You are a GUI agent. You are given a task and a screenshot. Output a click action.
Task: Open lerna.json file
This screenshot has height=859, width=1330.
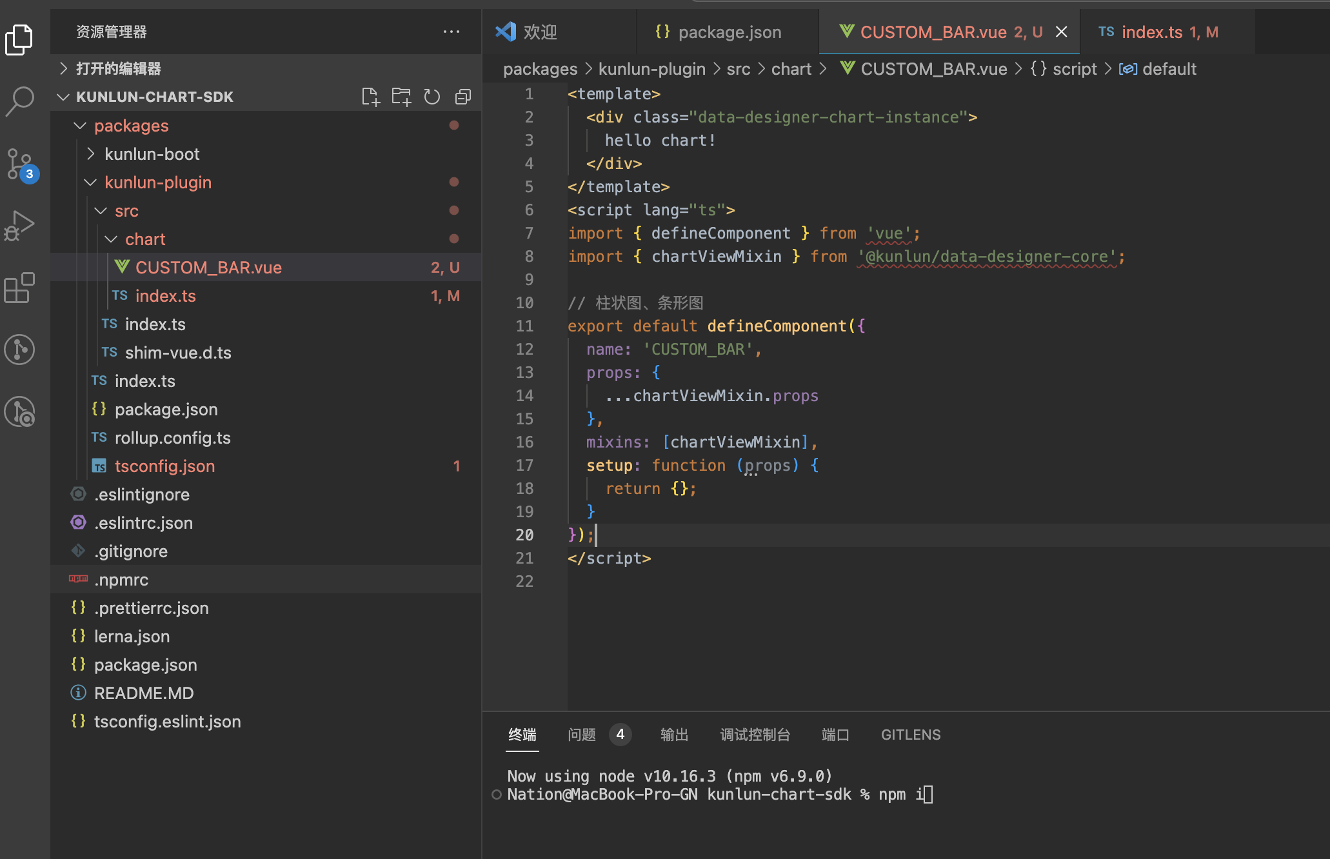(266, 636)
